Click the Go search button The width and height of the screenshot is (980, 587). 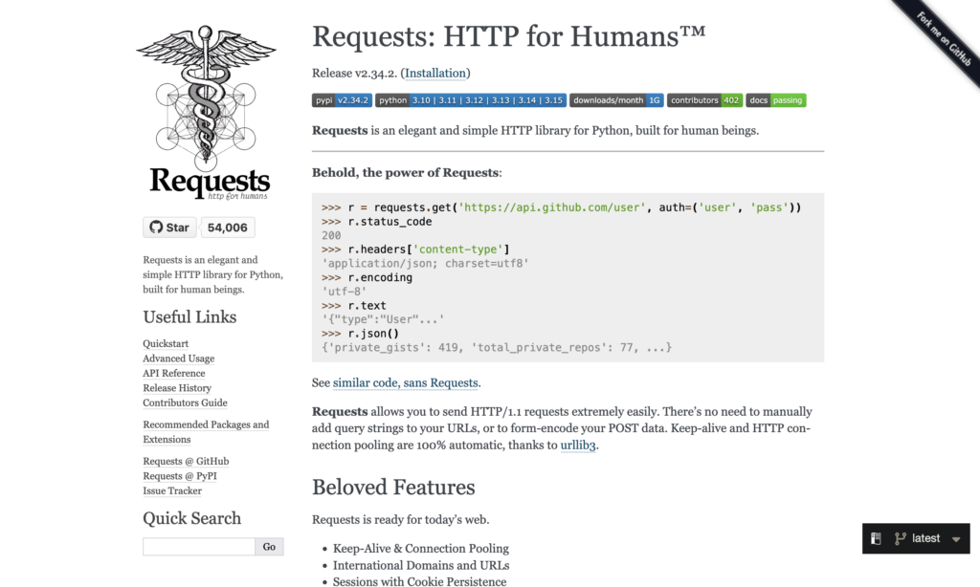[x=269, y=547]
